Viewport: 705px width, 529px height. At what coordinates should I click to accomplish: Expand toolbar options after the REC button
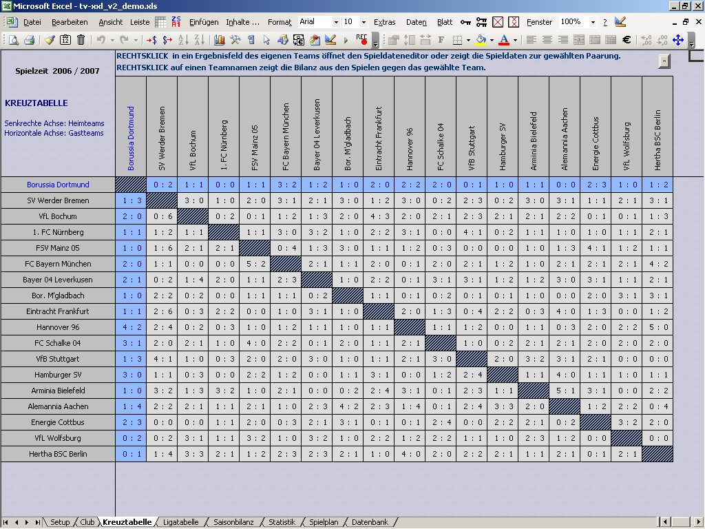(x=375, y=41)
